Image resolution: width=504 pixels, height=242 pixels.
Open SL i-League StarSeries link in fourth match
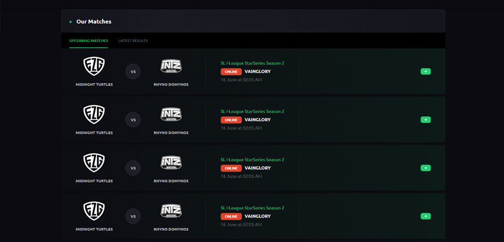coord(253,208)
